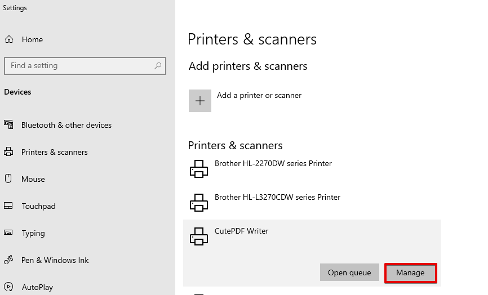Click the Printers & scanners sidebar icon
The width and height of the screenshot is (488, 295).
(8, 151)
